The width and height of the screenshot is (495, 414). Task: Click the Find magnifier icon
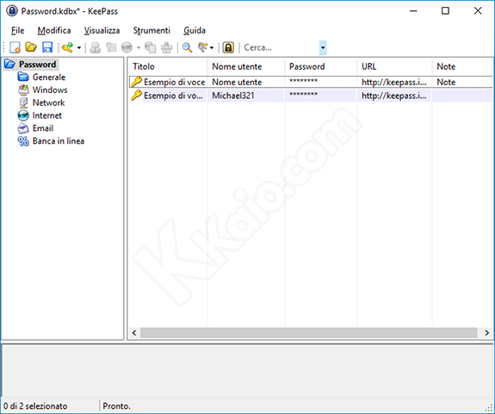pos(187,47)
